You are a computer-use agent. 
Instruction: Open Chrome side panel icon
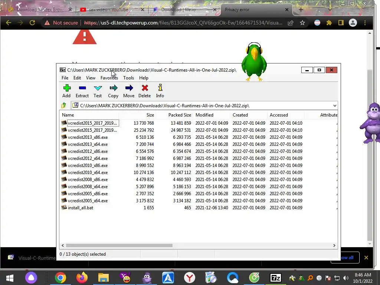tap(341, 23)
